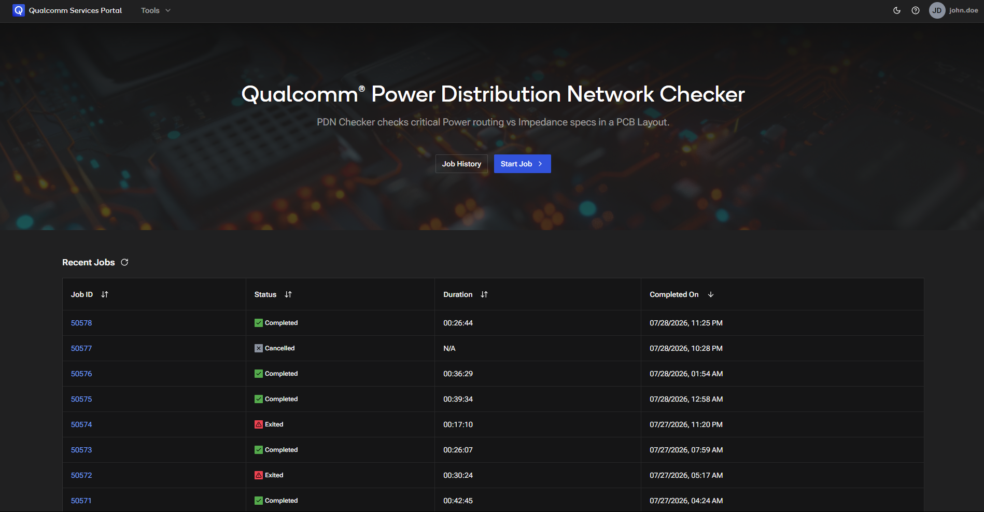Go to Qualcomm Services Portal home
984x512 pixels.
tap(75, 10)
